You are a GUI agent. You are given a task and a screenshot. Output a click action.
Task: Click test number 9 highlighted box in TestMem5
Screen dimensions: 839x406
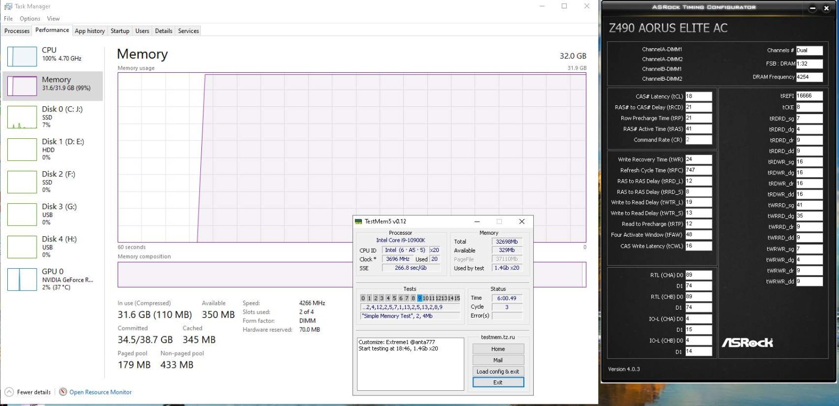tap(419, 298)
